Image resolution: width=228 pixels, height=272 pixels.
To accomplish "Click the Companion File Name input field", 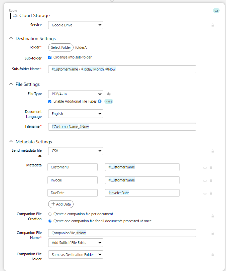I will tap(122, 233).
